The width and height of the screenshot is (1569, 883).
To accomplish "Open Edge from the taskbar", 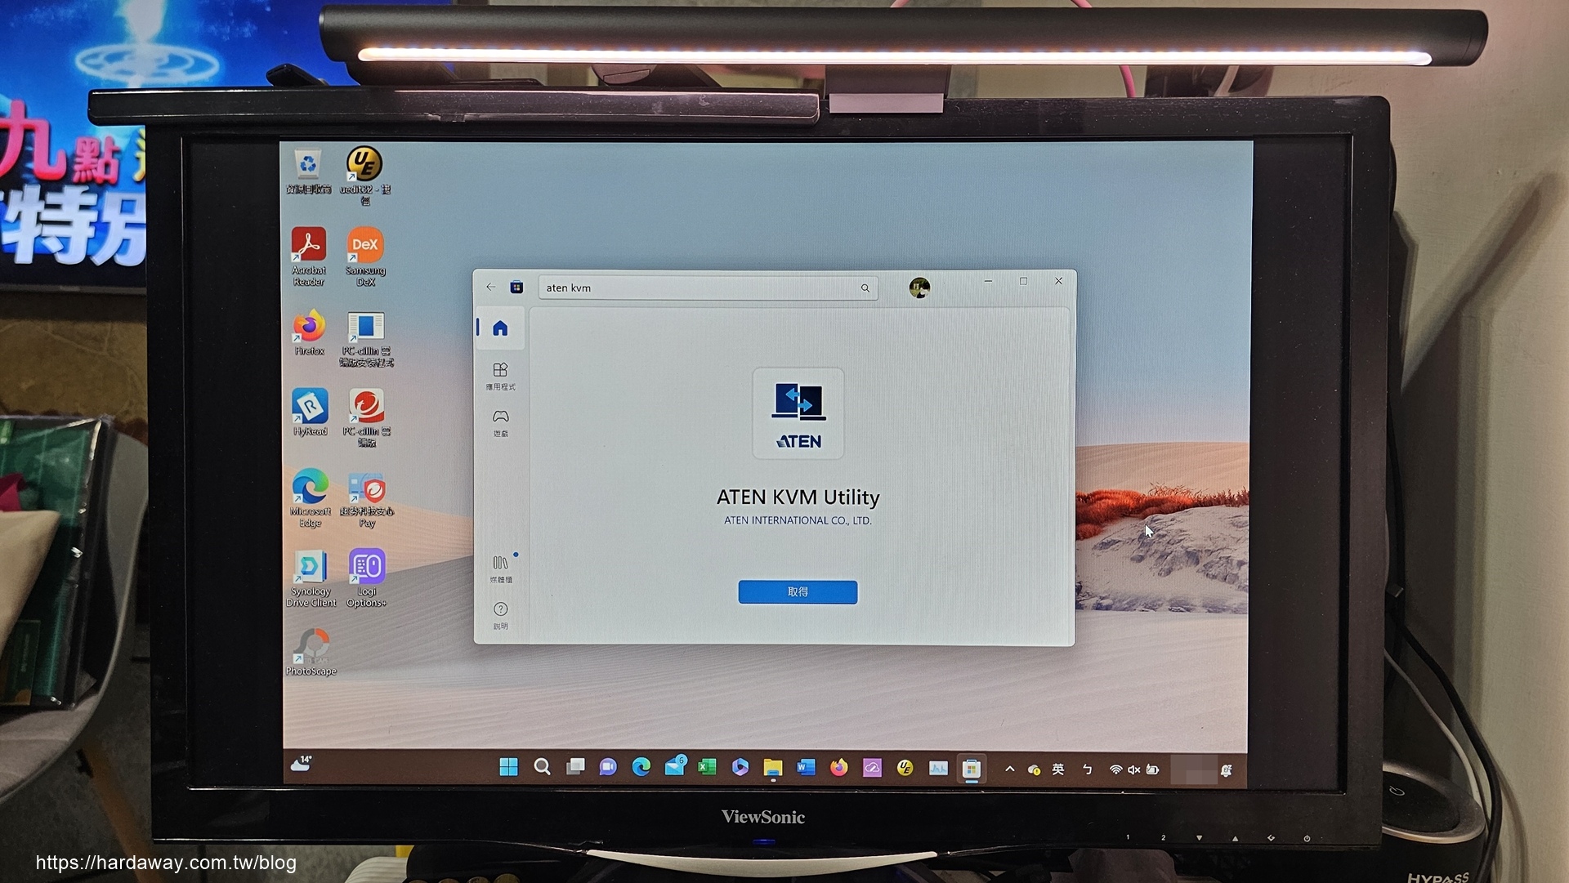I will (x=641, y=767).
